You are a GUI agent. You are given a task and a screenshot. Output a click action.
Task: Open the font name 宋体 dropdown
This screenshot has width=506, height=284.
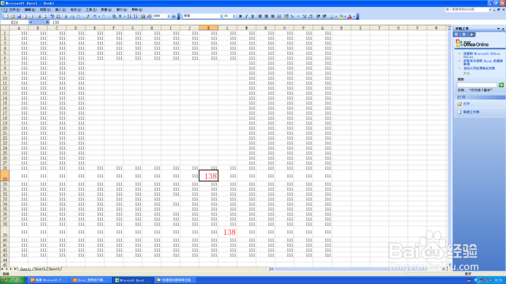[x=222, y=16]
